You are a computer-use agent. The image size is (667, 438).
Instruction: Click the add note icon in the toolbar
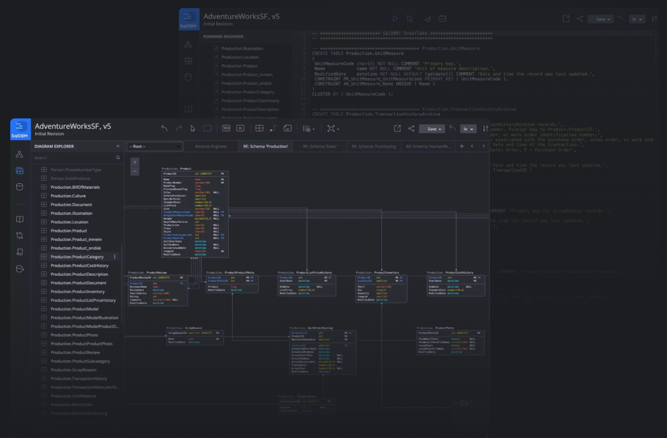coord(288,128)
